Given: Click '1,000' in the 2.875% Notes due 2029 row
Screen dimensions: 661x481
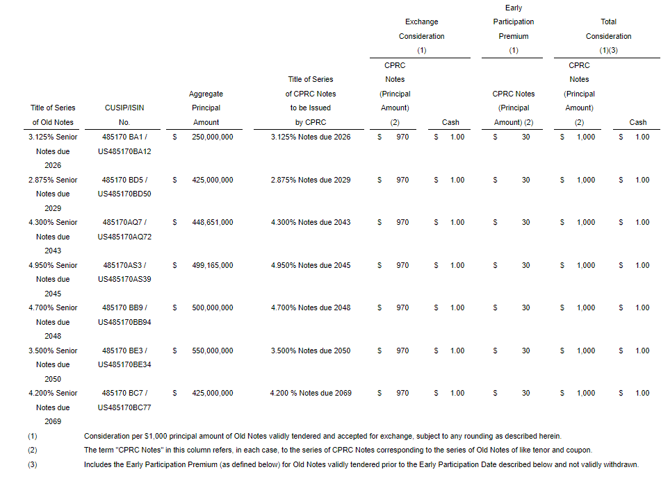Looking at the screenshot, I should coord(586,180).
